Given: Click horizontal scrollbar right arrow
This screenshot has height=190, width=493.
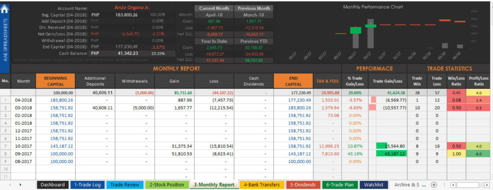Looking at the screenshot, I should pyautogui.click(x=487, y=185).
